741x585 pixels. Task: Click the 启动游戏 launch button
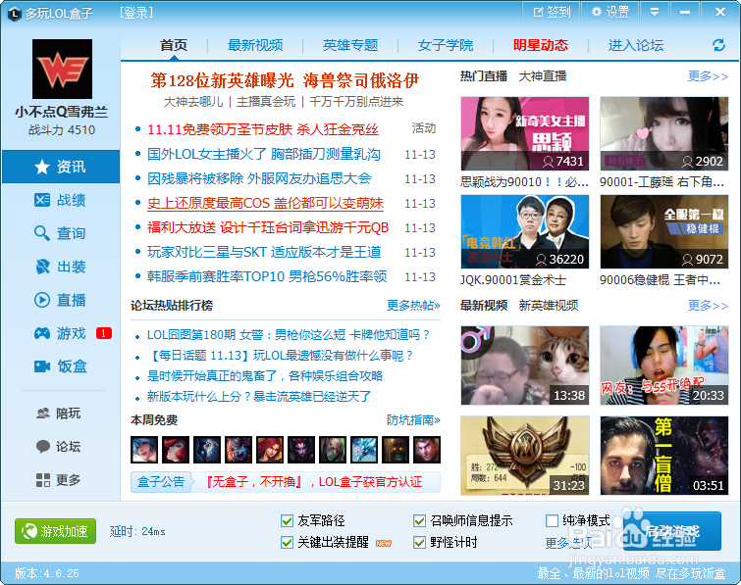pos(672,531)
